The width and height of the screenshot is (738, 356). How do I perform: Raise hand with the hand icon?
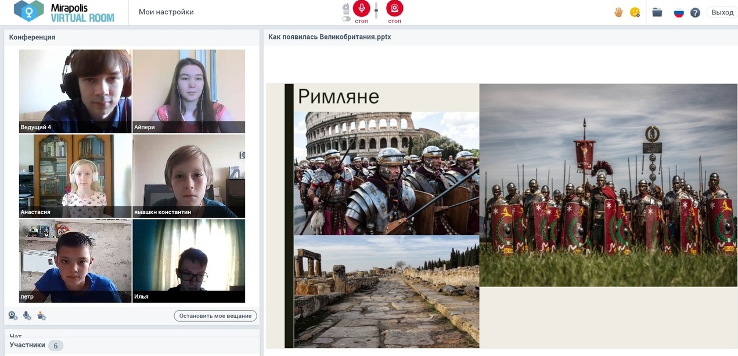click(618, 12)
